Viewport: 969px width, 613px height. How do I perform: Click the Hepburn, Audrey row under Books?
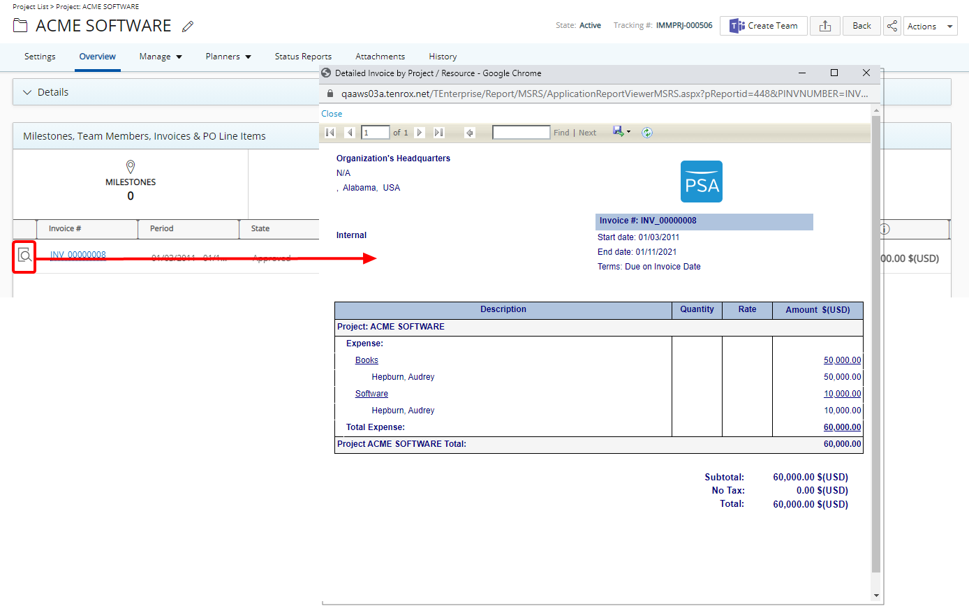pyautogui.click(x=403, y=377)
